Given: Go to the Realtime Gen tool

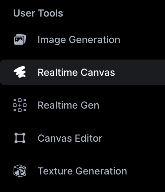Looking at the screenshot, I should (68, 105).
